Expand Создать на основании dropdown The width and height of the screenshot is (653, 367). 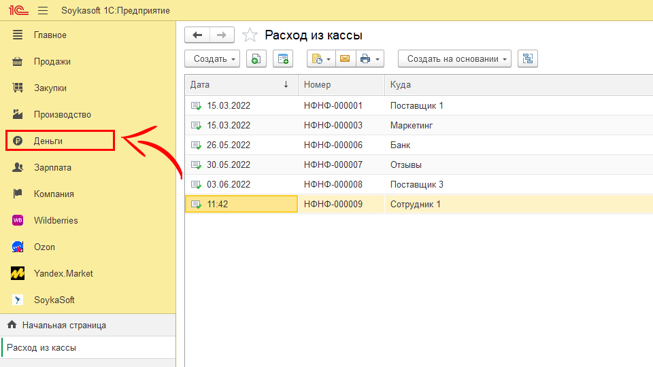454,59
